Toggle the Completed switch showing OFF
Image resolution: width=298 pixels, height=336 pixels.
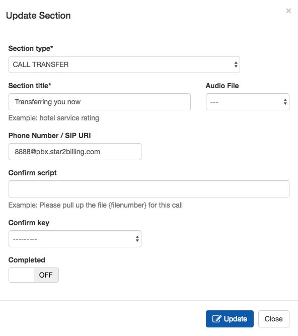pyautogui.click(x=34, y=275)
